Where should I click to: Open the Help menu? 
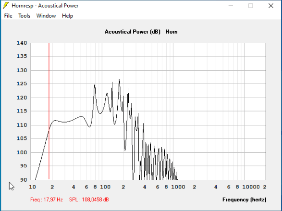tap(67, 16)
